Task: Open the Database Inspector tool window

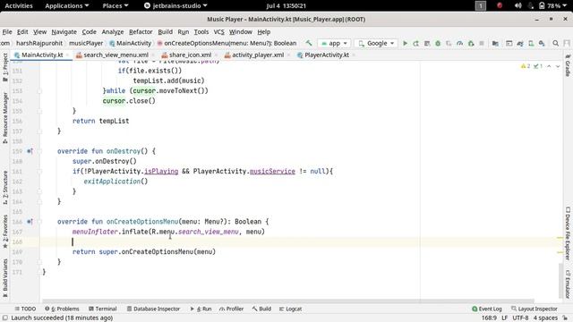Action: pos(153,309)
